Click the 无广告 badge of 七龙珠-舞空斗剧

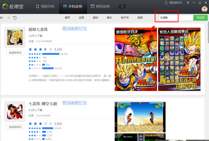coord(81,103)
